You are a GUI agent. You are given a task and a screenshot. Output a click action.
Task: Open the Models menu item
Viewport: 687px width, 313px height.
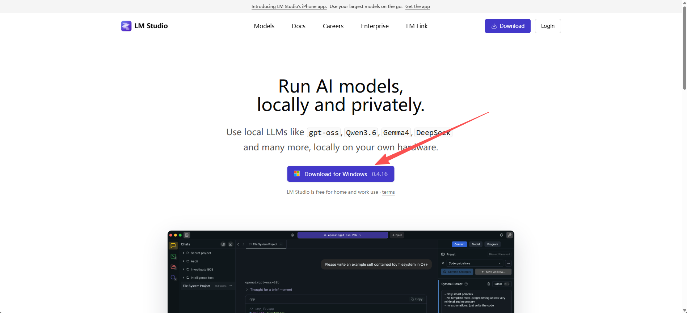click(x=264, y=26)
